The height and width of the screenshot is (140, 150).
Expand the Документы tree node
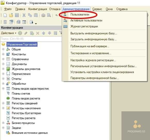[x=3, y=64]
